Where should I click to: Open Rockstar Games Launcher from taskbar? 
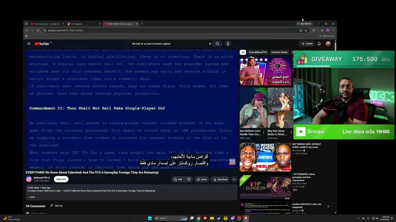pyautogui.click(x=226, y=218)
